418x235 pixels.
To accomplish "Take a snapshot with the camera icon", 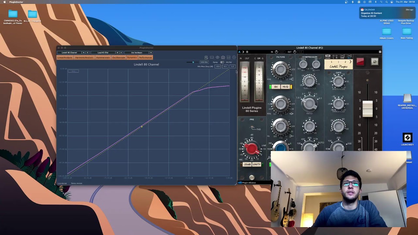I will [223, 57].
